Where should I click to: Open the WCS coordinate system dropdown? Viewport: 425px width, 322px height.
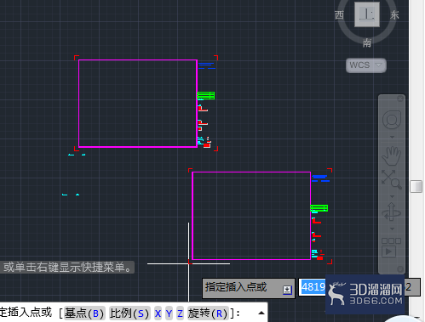pos(366,65)
